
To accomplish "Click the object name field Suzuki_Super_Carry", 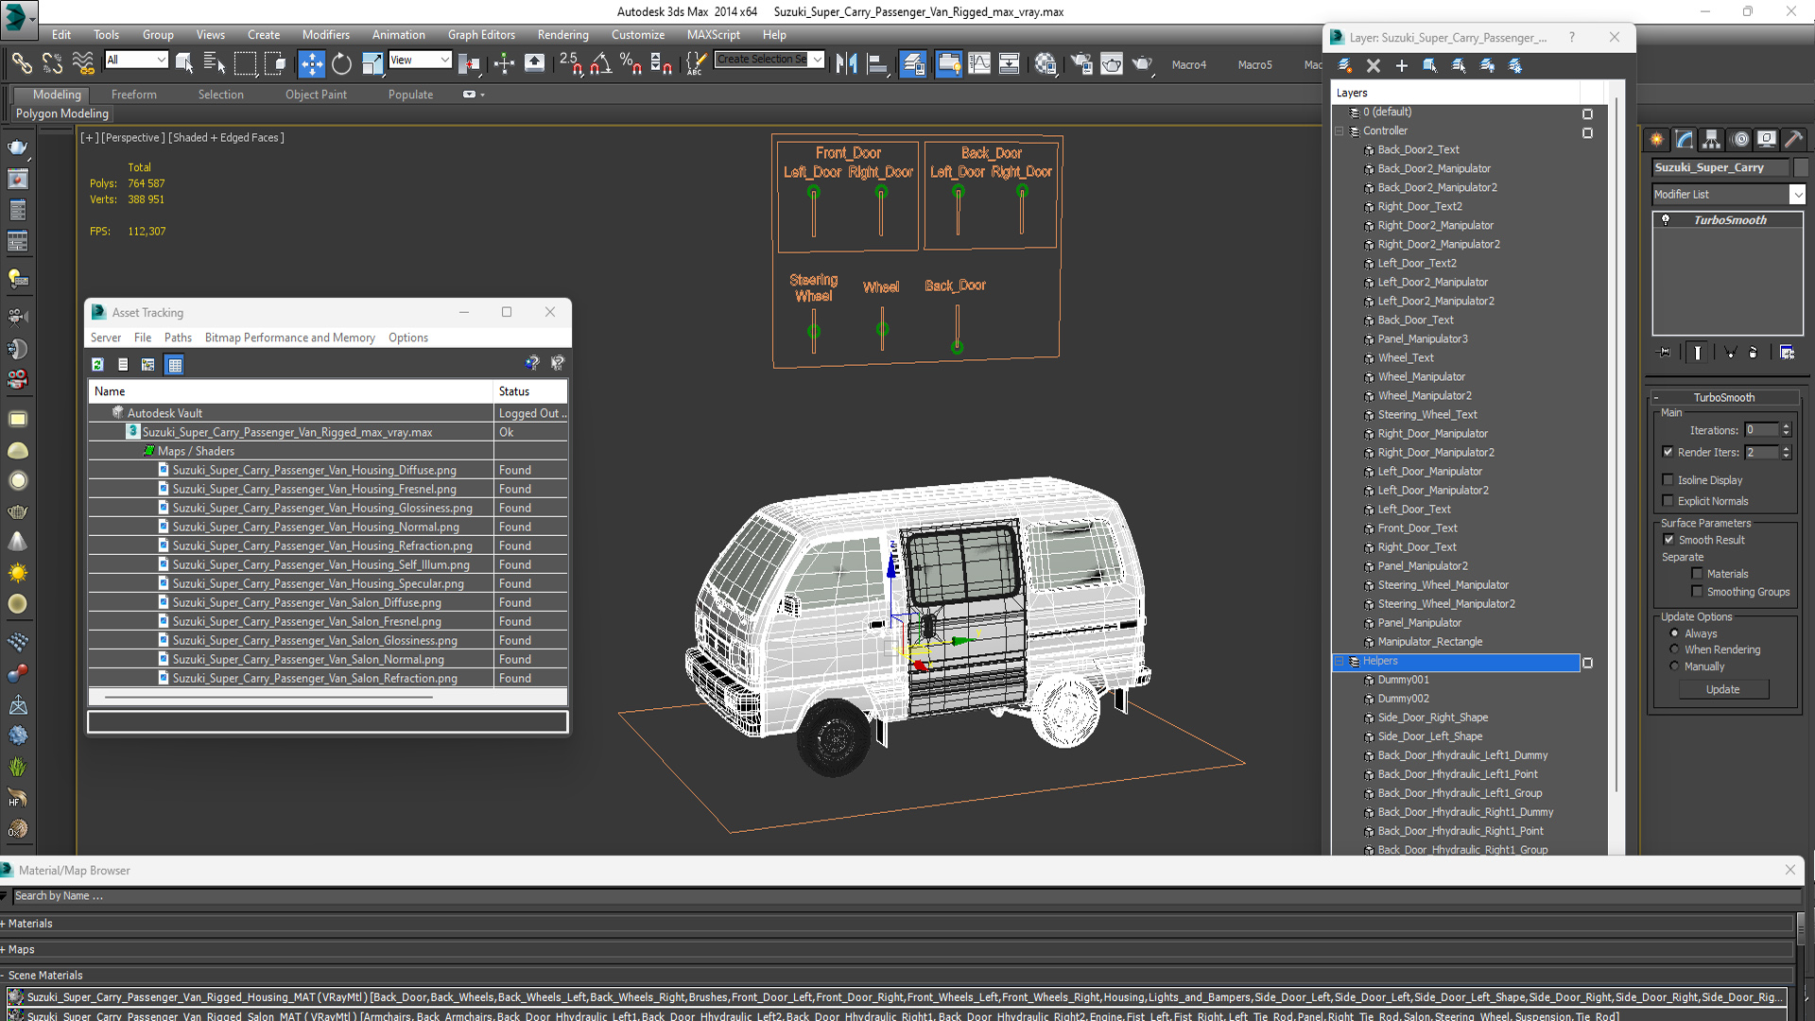I will coord(1720,167).
